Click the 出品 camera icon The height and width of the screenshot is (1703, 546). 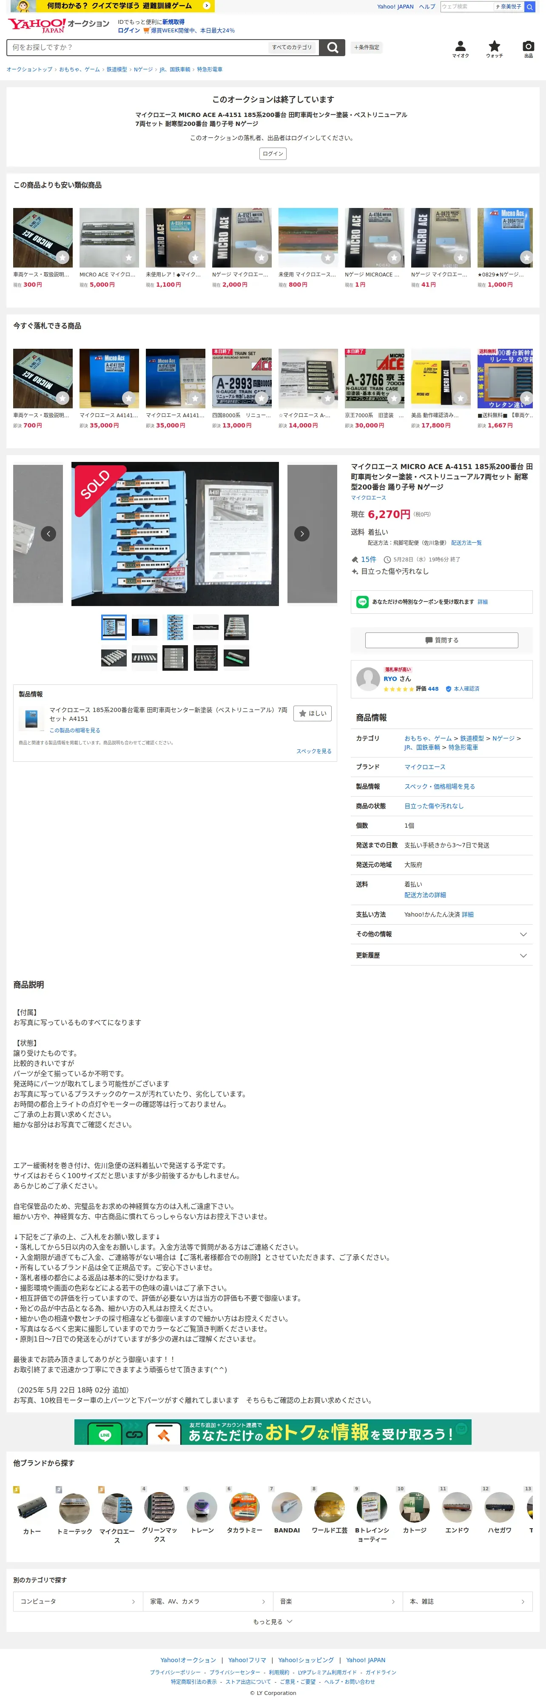coord(528,49)
